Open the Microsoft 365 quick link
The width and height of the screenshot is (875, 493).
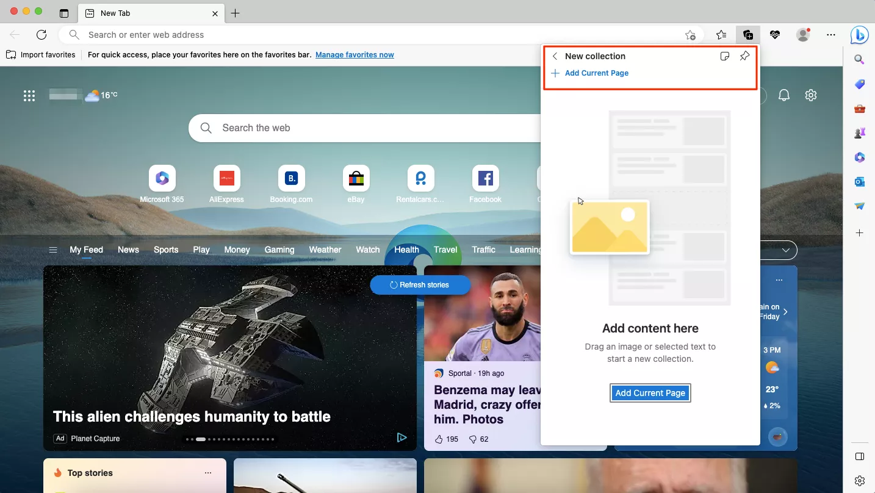(162, 184)
